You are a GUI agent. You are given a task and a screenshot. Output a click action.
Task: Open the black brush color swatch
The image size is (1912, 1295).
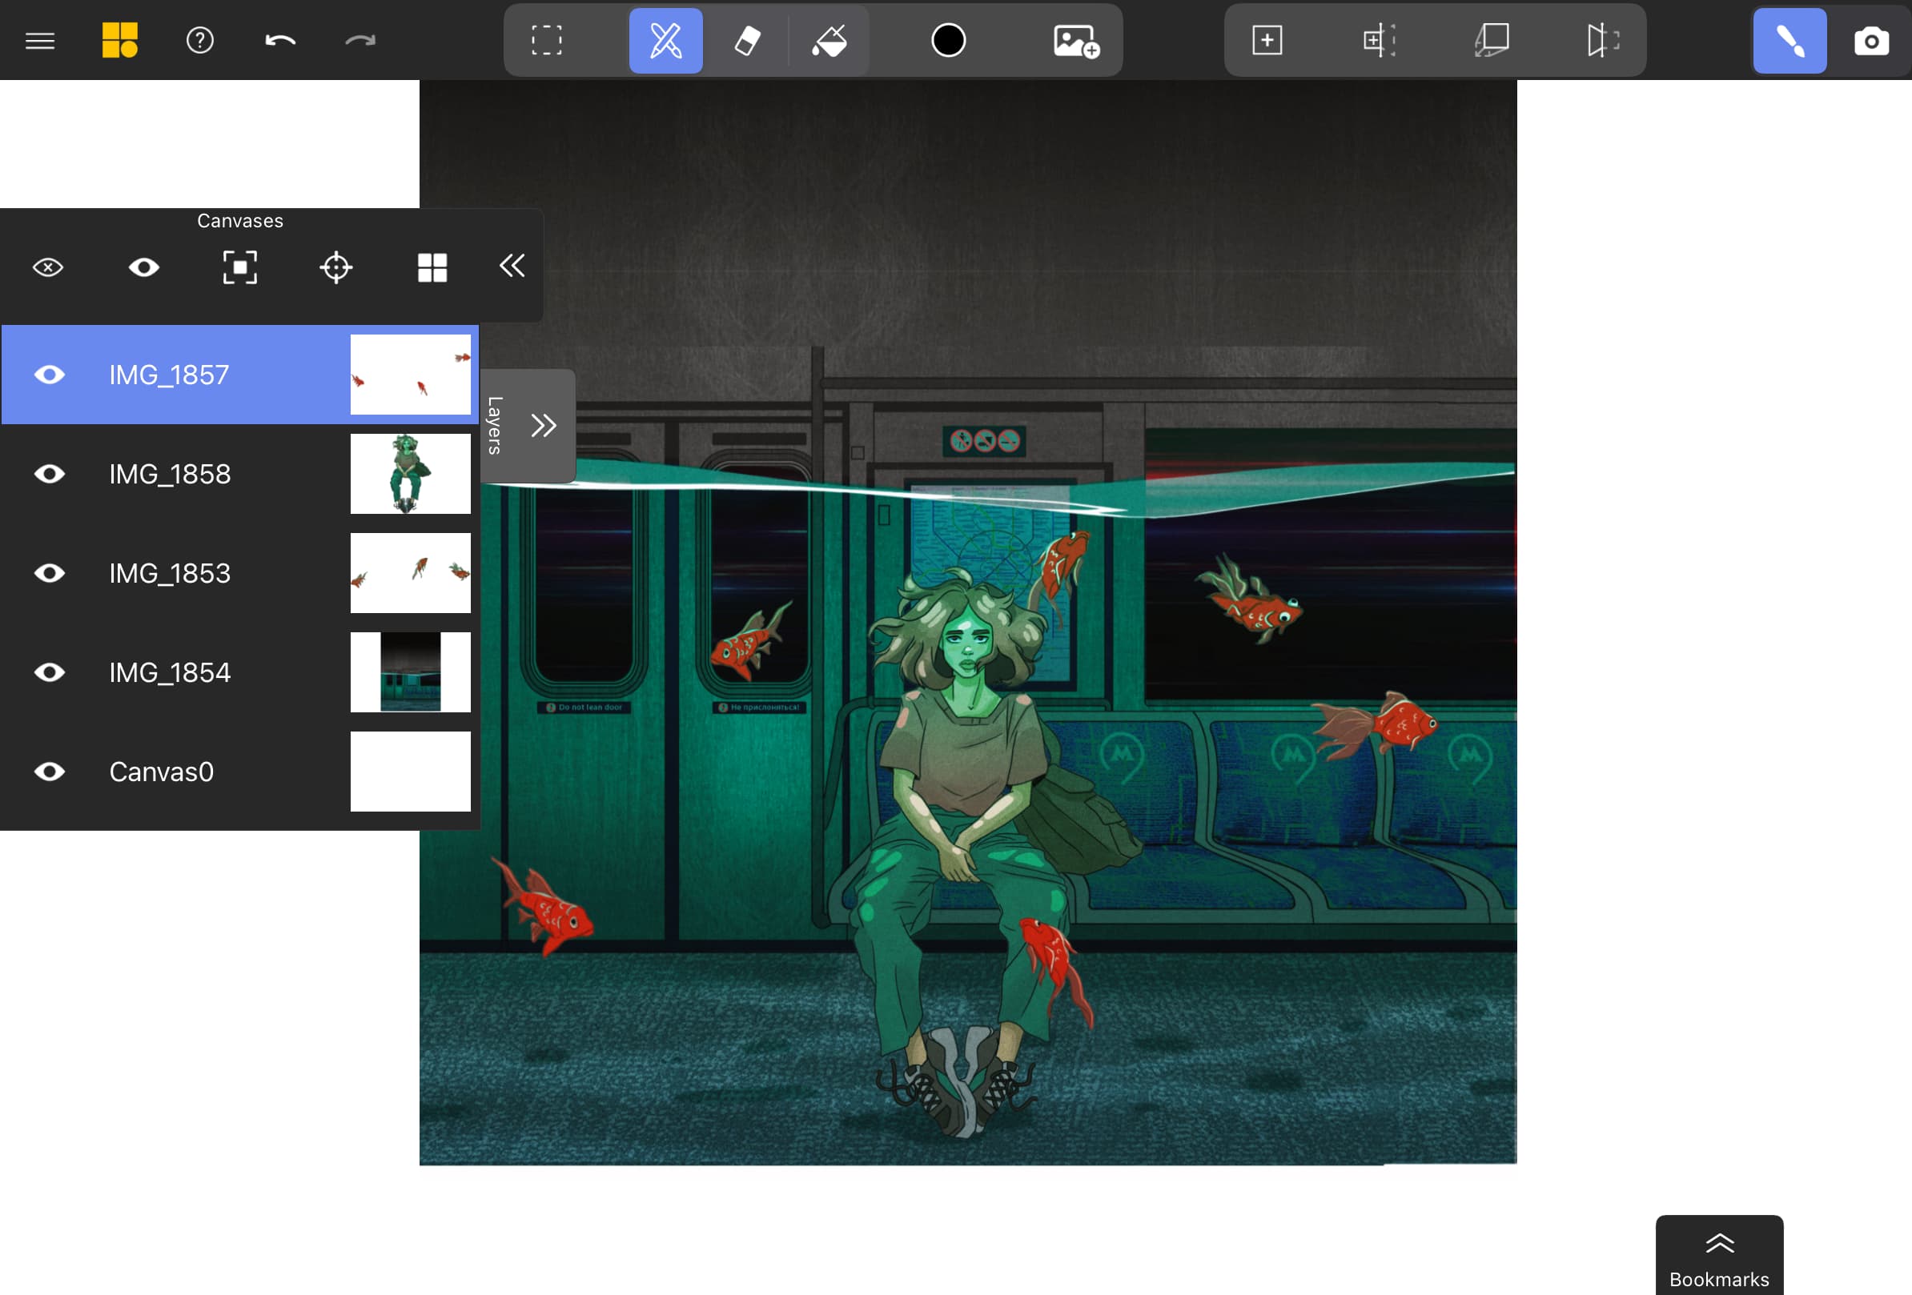tap(948, 40)
